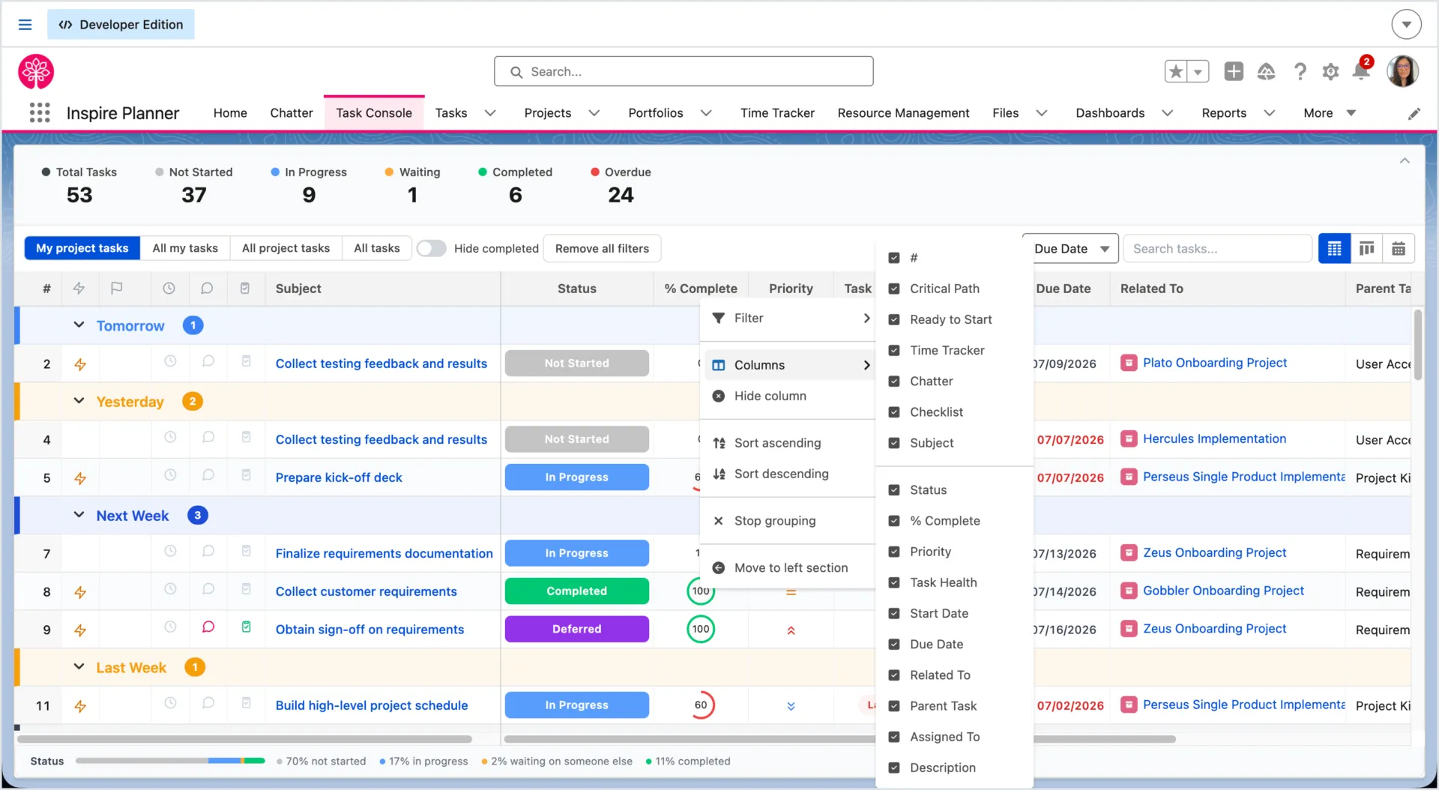Open the Trailhead guidance cloud icon
1439x790 pixels.
pyautogui.click(x=1266, y=72)
